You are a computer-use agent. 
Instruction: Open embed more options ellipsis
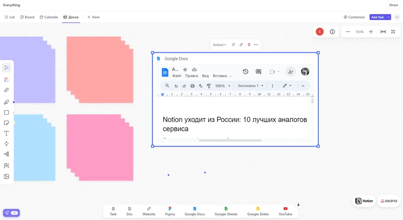(256, 45)
